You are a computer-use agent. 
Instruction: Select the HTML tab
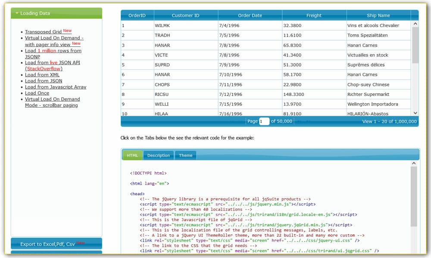click(x=132, y=155)
